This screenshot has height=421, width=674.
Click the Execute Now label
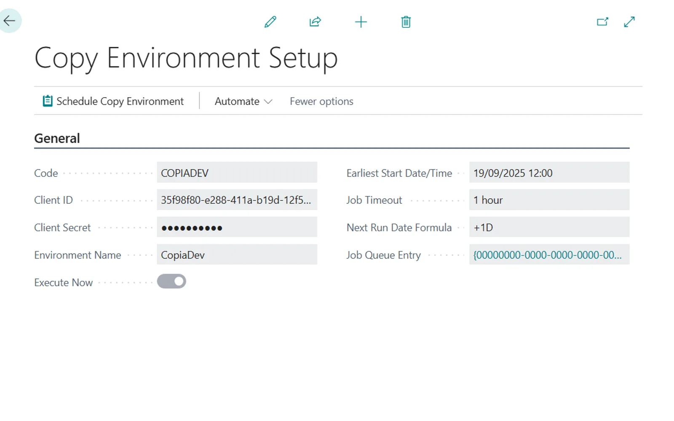coord(63,282)
